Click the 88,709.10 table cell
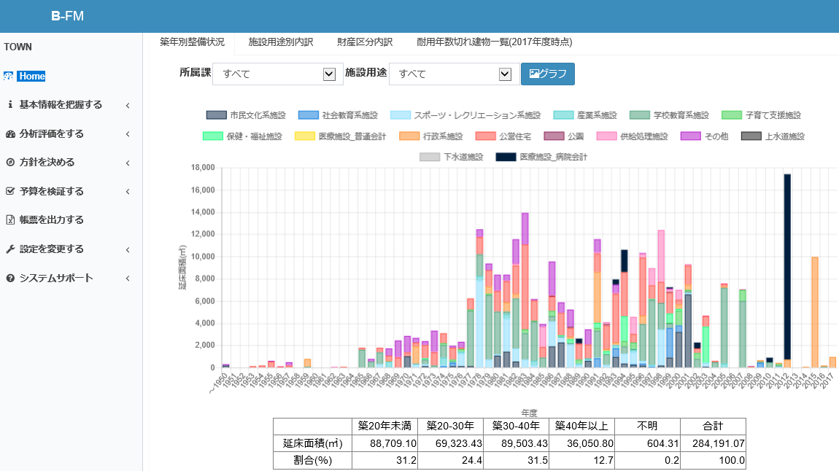The width and height of the screenshot is (839, 471). click(384, 443)
